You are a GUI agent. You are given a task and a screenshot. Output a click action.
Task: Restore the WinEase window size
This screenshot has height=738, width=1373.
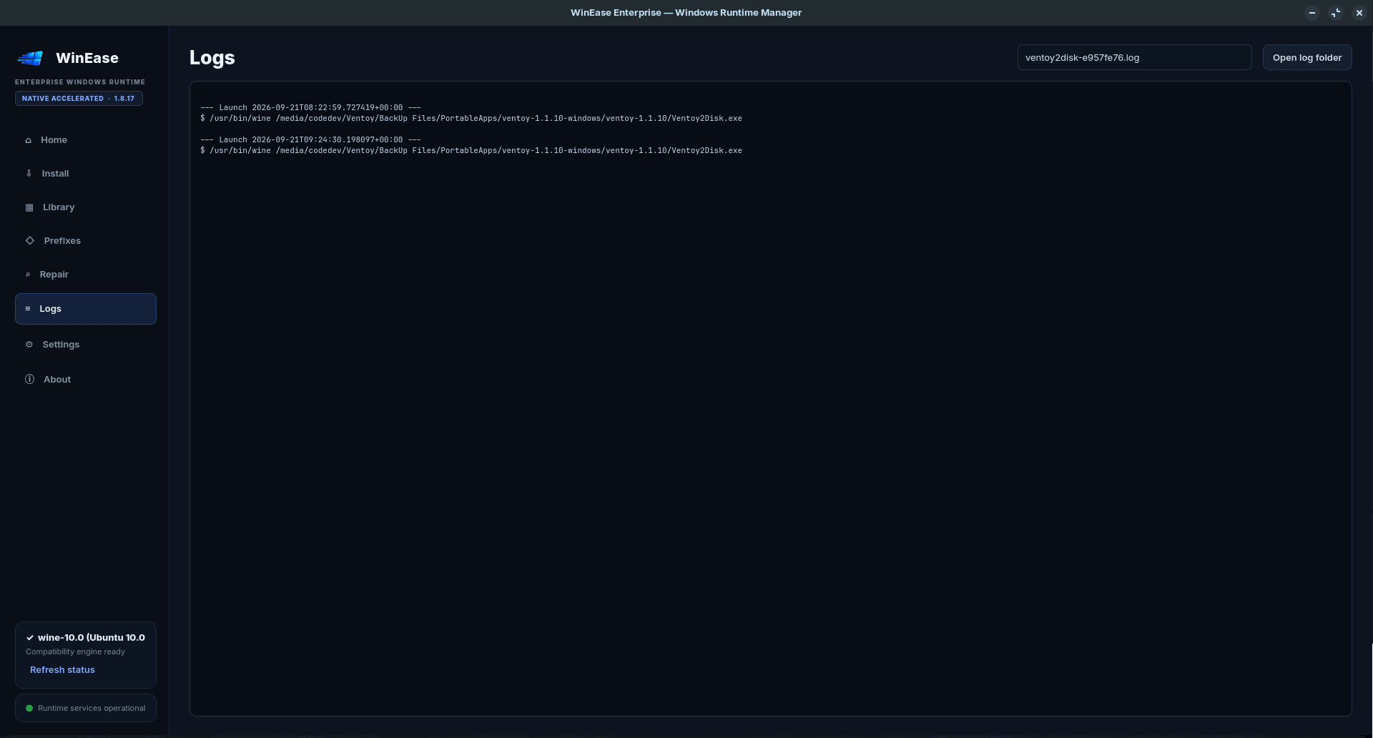click(x=1336, y=13)
